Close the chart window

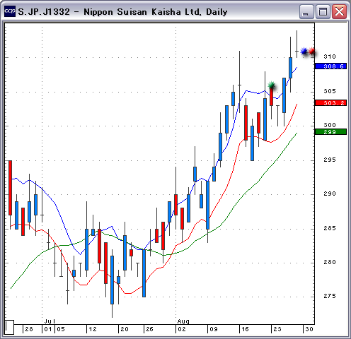(339, 11)
